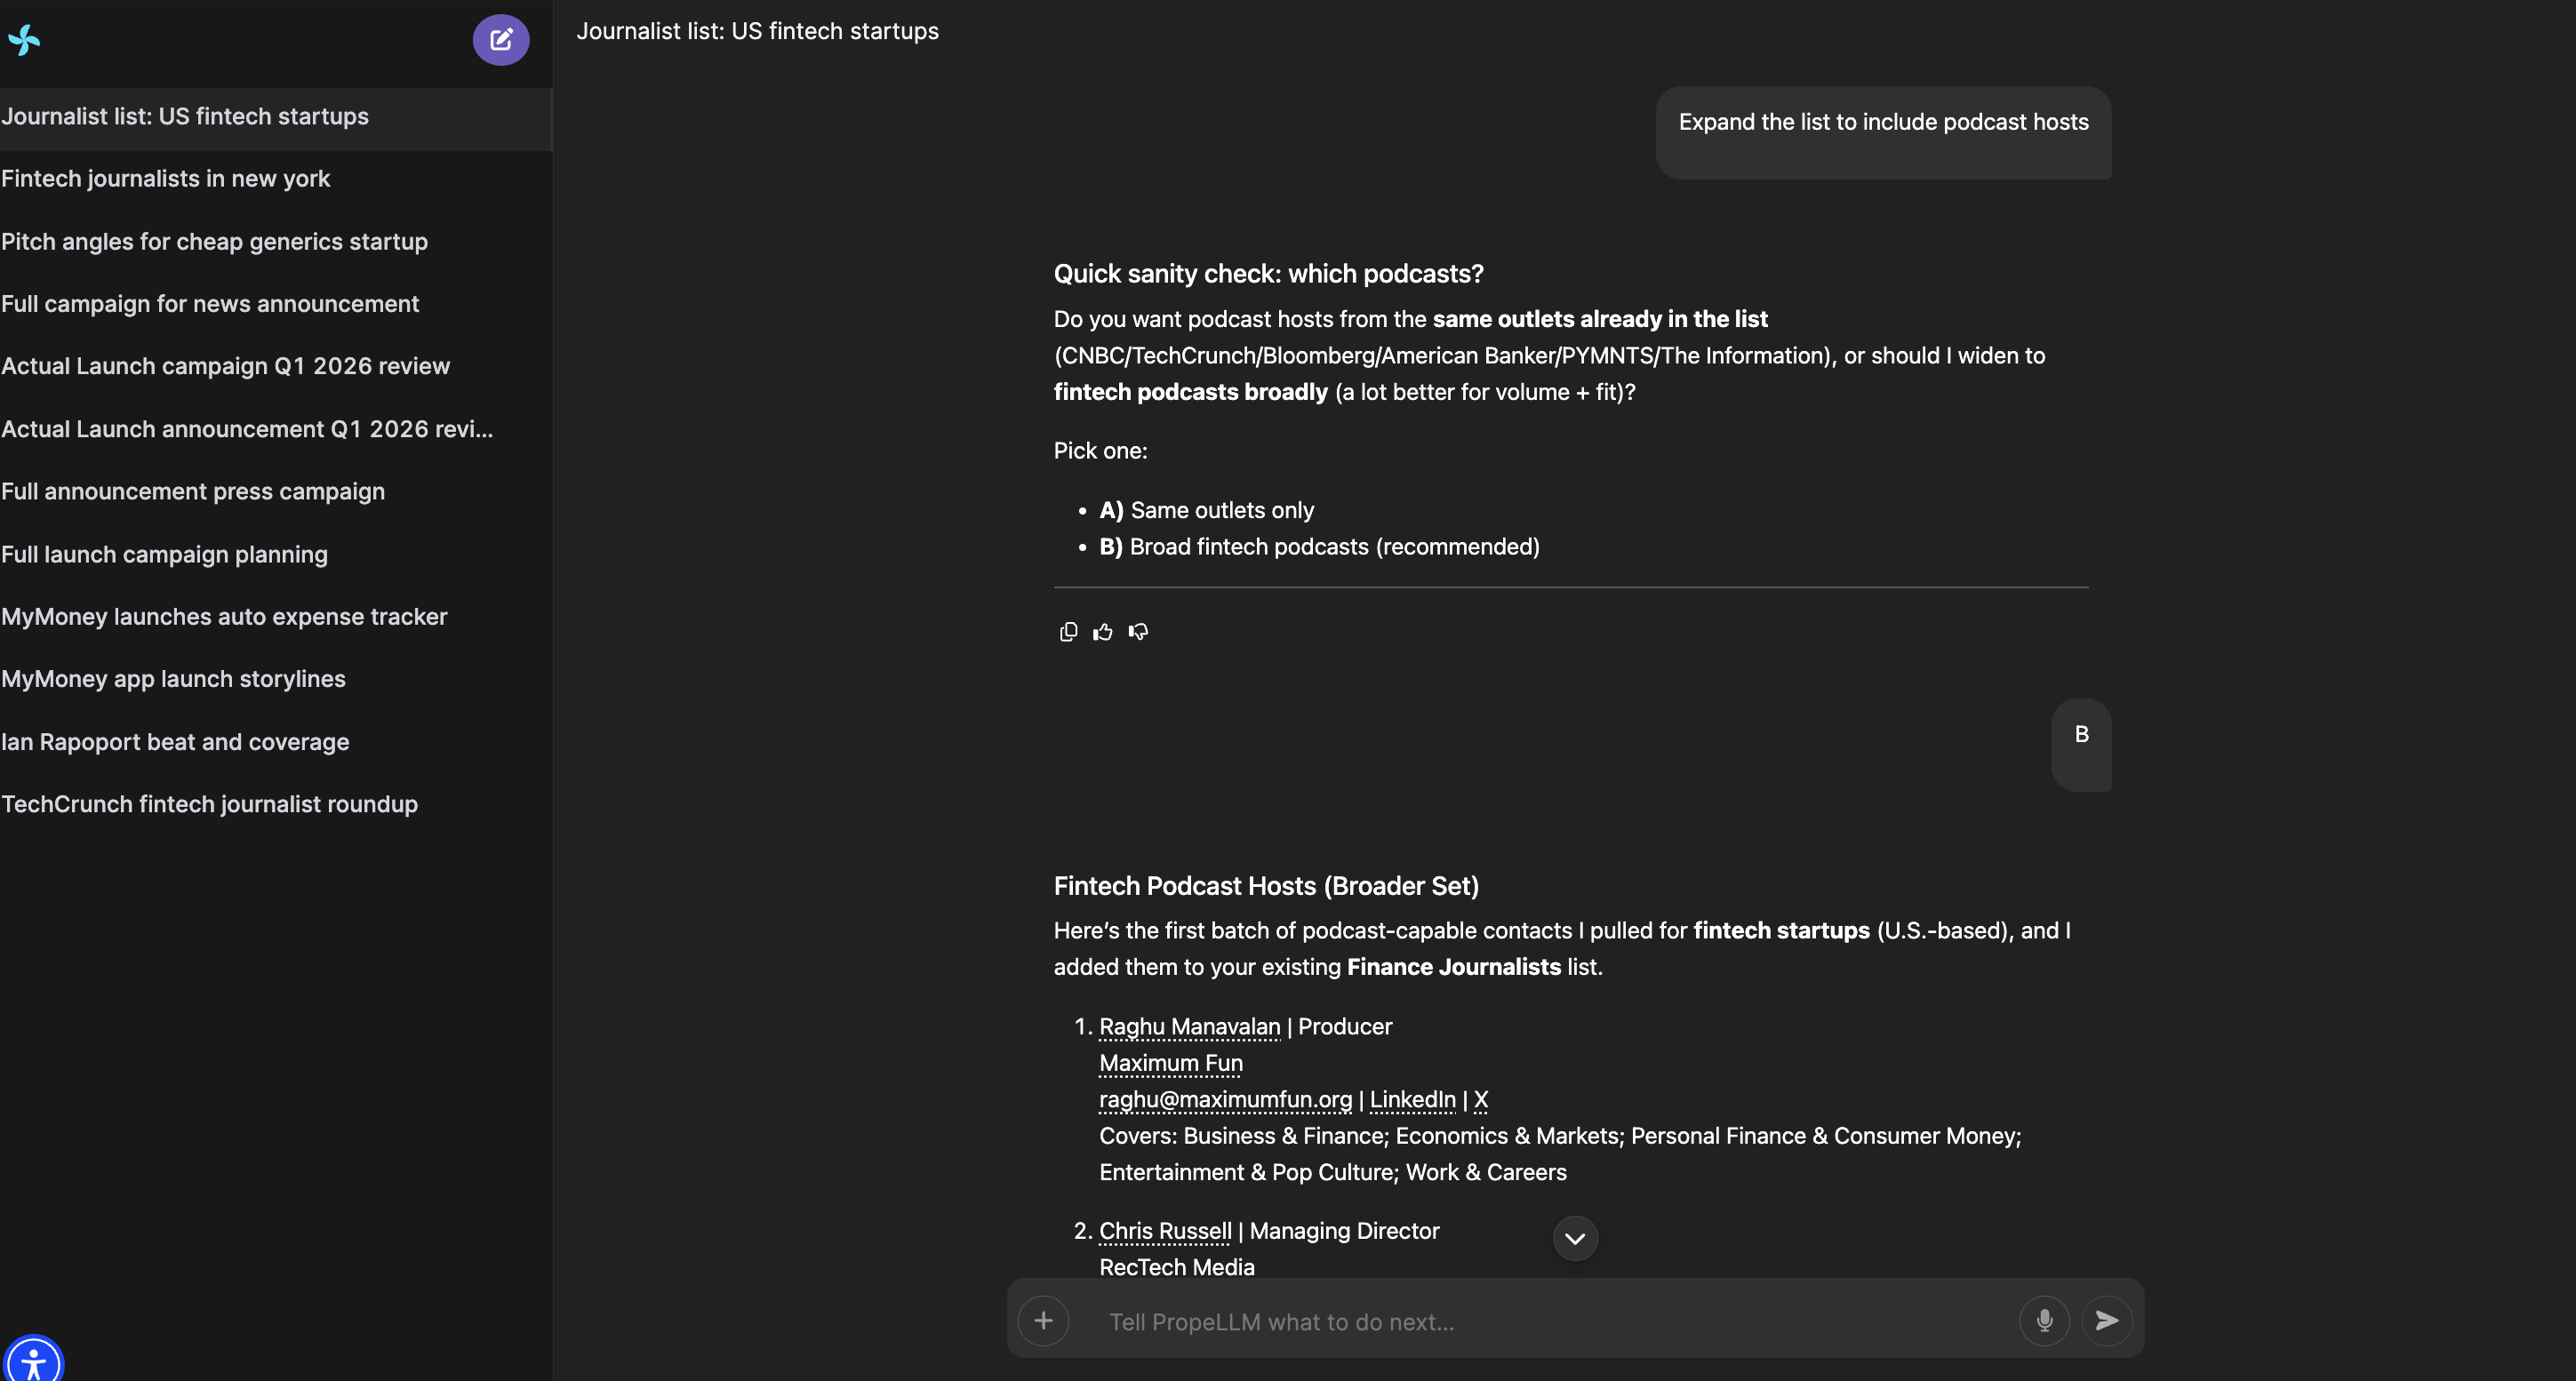Click the plus attachment button
The width and height of the screenshot is (2576, 1381).
click(1043, 1321)
